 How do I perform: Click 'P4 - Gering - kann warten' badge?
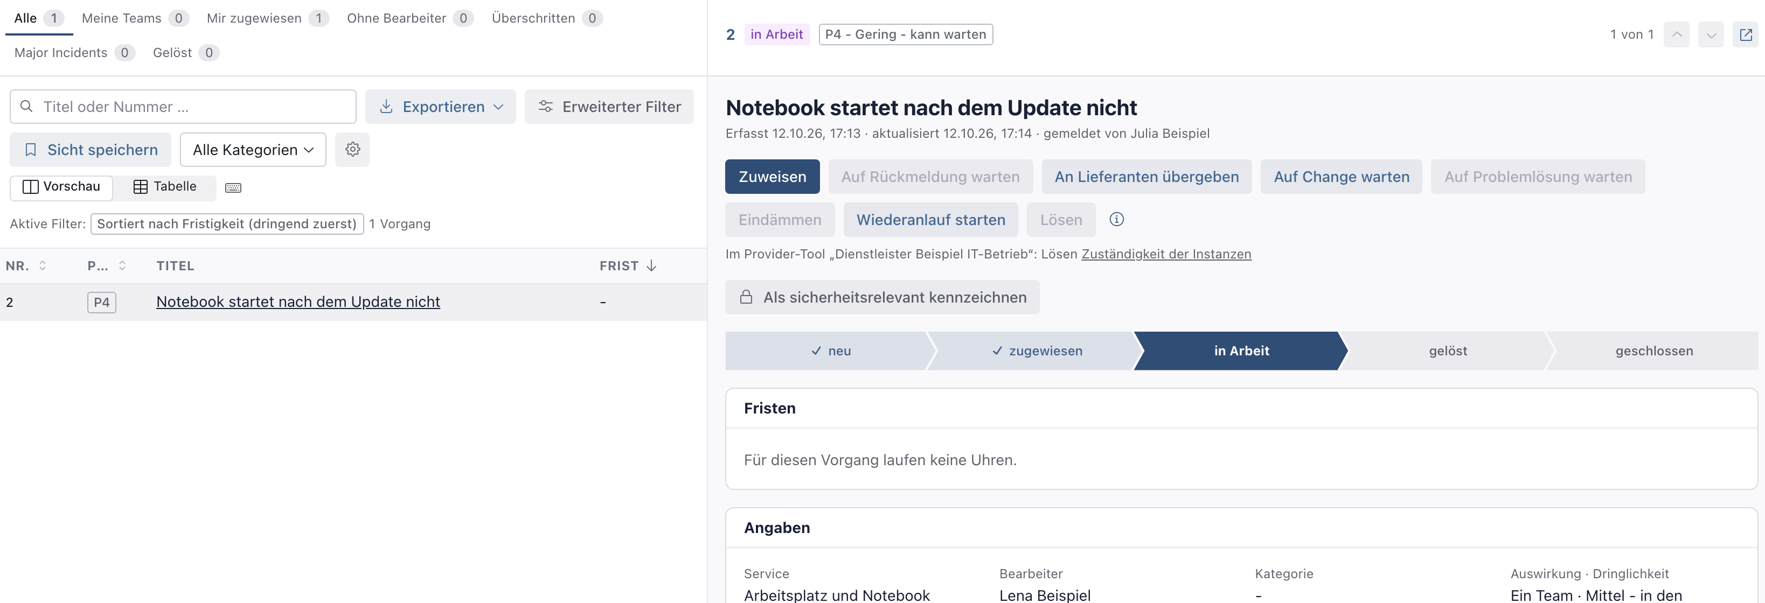[x=905, y=34]
